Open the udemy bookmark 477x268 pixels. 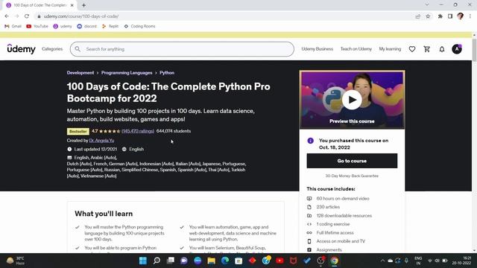63,27
